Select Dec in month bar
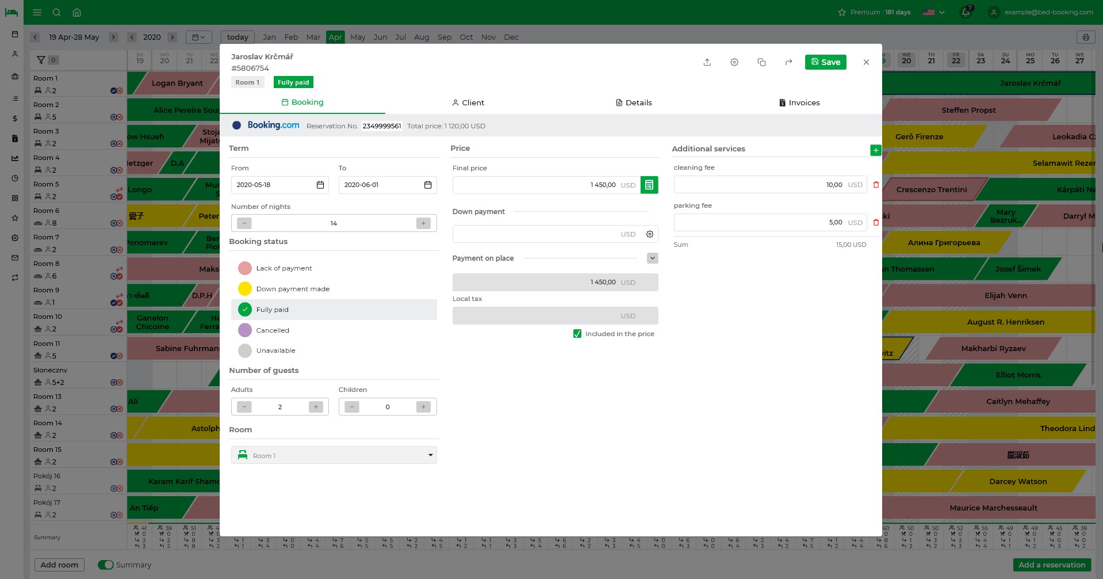The height and width of the screenshot is (579, 1103). point(511,37)
